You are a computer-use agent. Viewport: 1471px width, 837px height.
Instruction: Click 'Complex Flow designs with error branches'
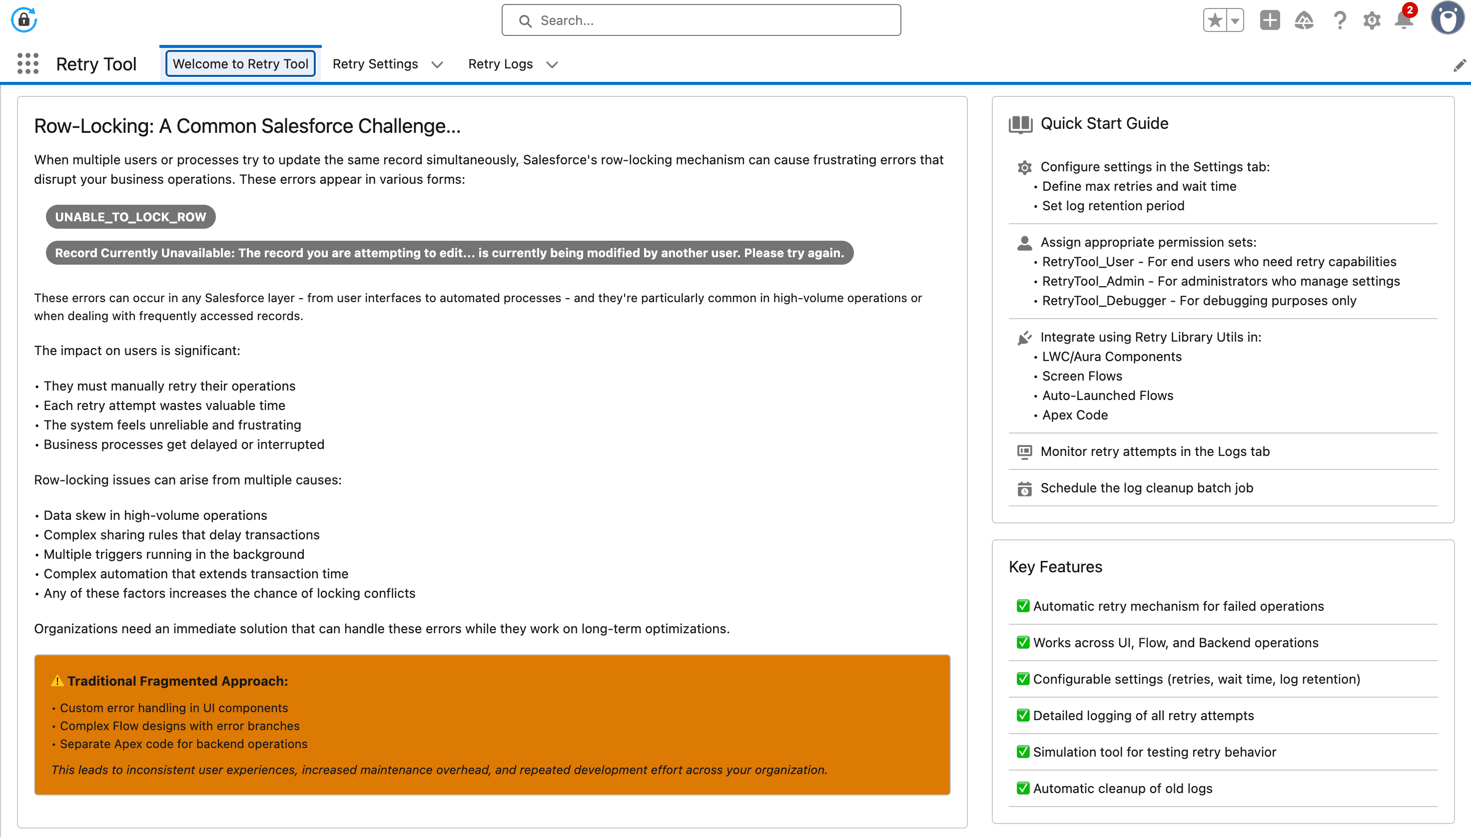pyautogui.click(x=179, y=726)
